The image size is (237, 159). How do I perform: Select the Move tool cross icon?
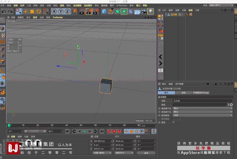click(26, 11)
